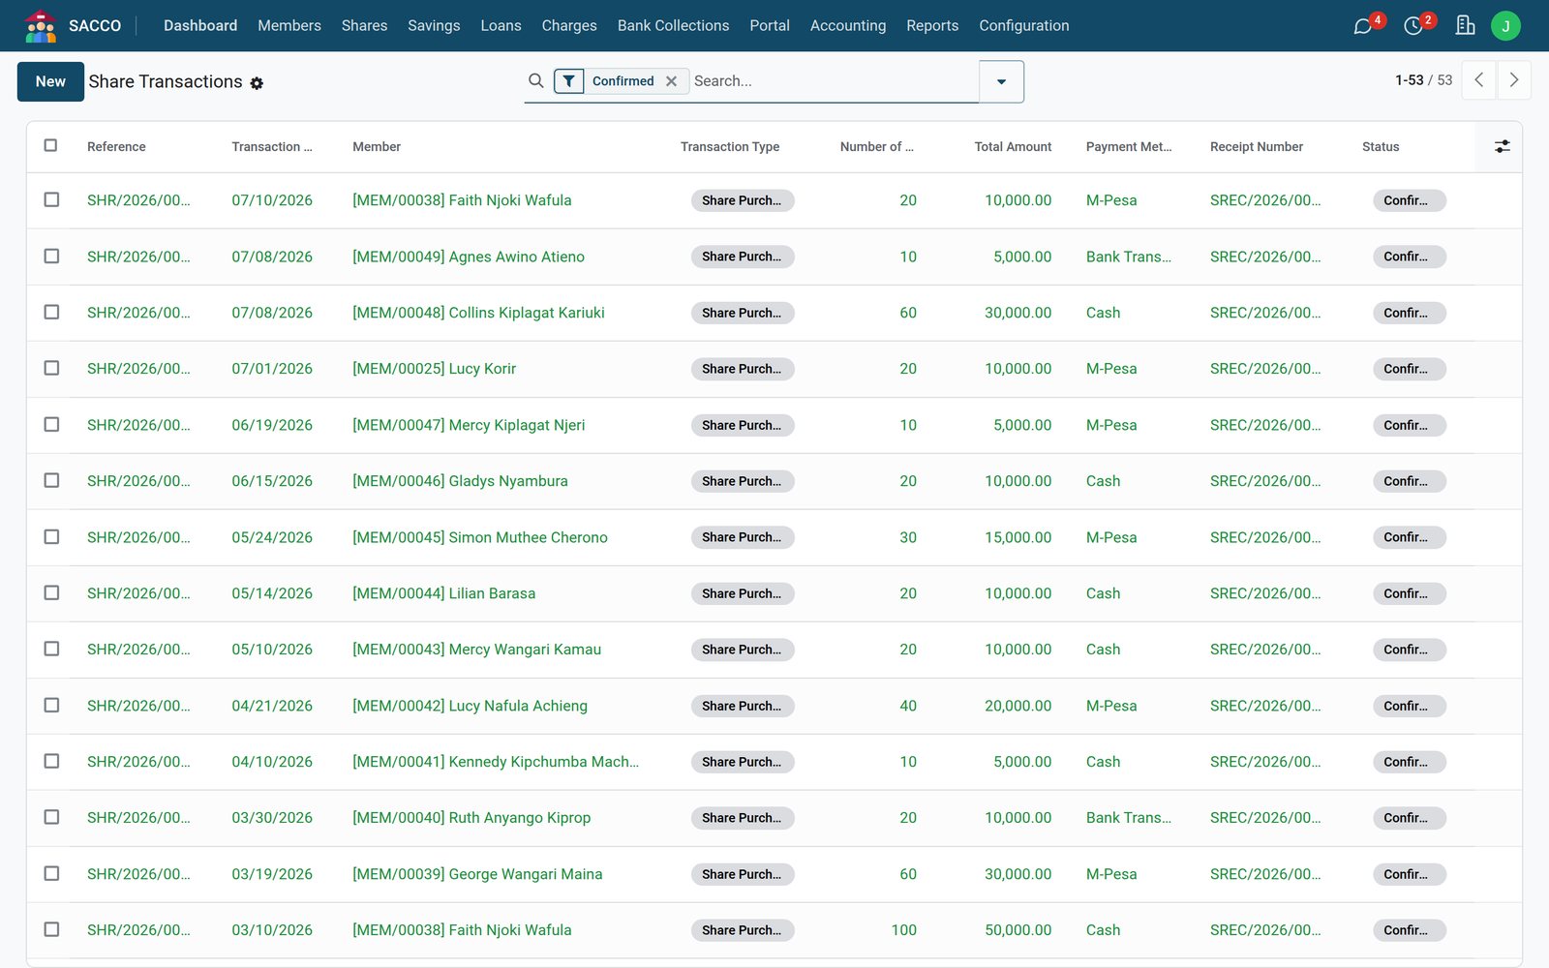Check the row for Simon Muthee Cherono
The height and width of the screenshot is (968, 1549).
point(51,537)
